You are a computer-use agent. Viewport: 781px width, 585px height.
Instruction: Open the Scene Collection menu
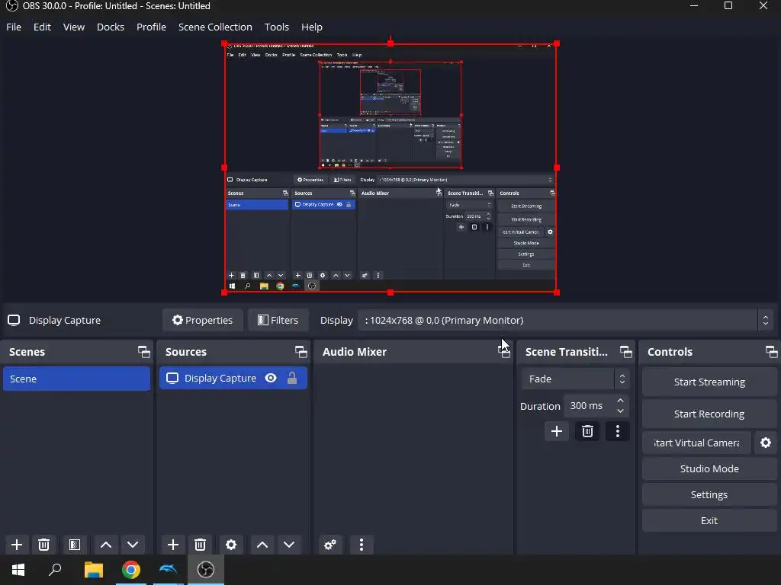click(x=215, y=27)
